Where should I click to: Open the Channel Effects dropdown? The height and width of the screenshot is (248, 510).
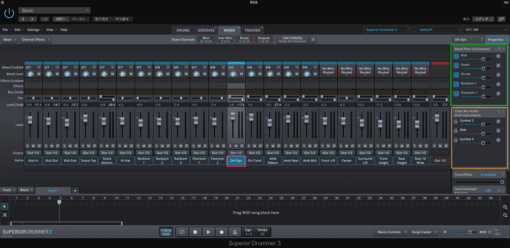point(36,40)
